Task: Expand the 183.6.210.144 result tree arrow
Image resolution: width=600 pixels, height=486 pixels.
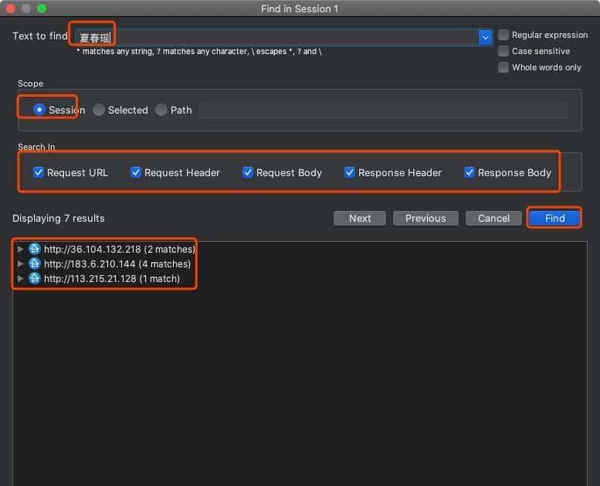Action: click(x=21, y=263)
